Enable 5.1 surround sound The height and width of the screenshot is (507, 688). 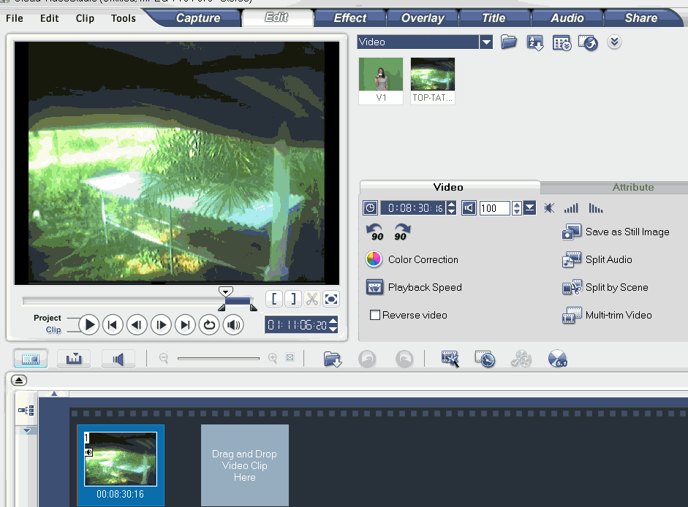(x=558, y=359)
